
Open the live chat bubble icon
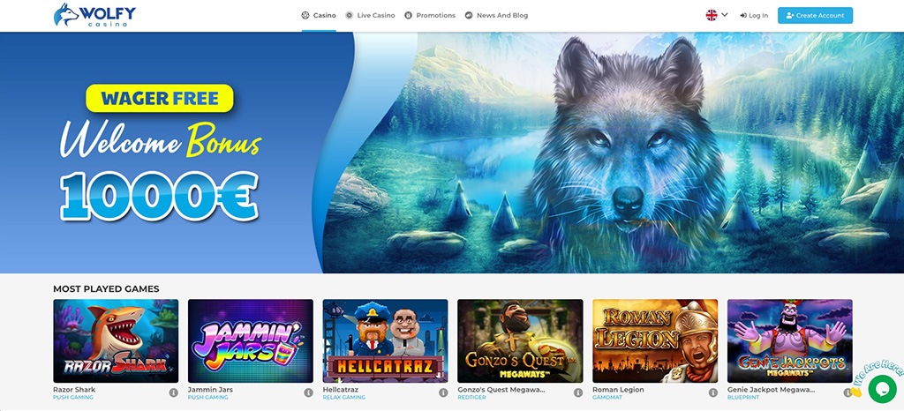pos(882,389)
